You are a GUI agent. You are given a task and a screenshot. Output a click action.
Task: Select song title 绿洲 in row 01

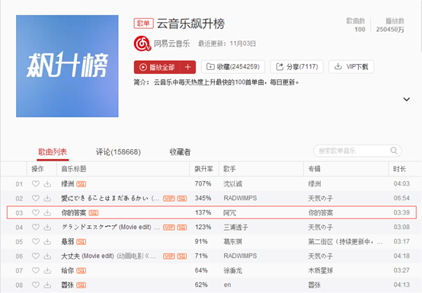[x=68, y=184]
